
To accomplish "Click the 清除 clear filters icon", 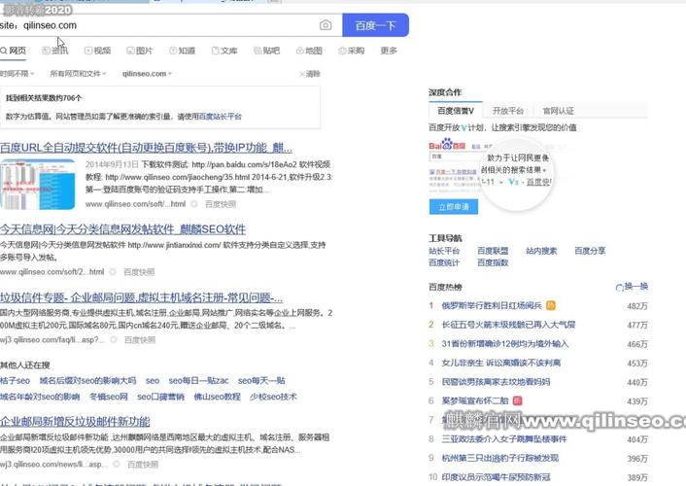I will (x=302, y=74).
